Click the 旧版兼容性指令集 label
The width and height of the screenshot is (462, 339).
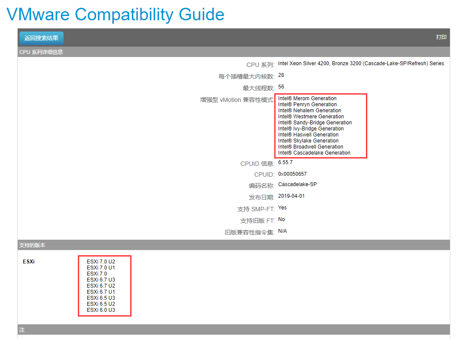pos(250,233)
